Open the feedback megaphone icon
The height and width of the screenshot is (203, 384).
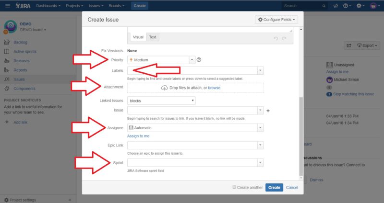point(336,6)
